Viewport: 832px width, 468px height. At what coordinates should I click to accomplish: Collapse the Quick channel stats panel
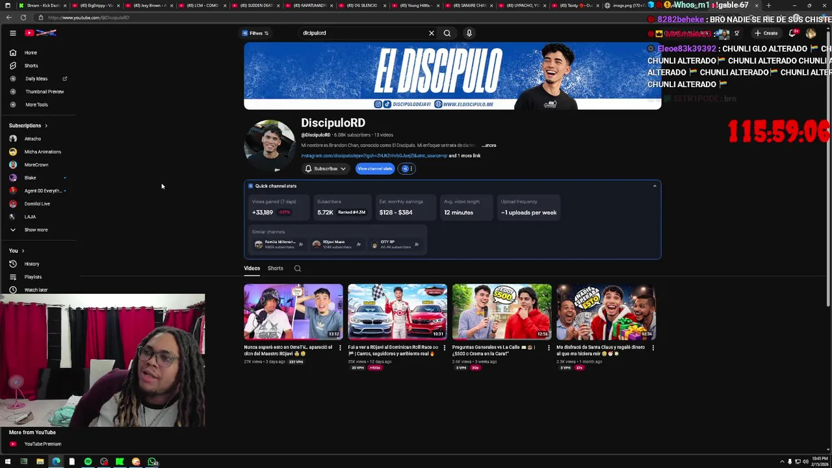click(x=655, y=187)
